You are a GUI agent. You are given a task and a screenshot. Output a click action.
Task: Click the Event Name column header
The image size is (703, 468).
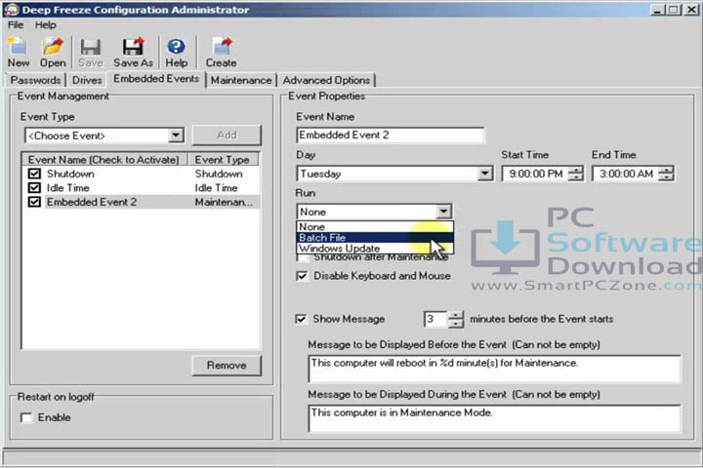click(103, 160)
